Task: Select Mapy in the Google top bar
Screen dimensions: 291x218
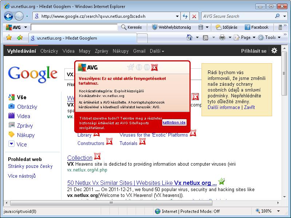Action: (84, 51)
